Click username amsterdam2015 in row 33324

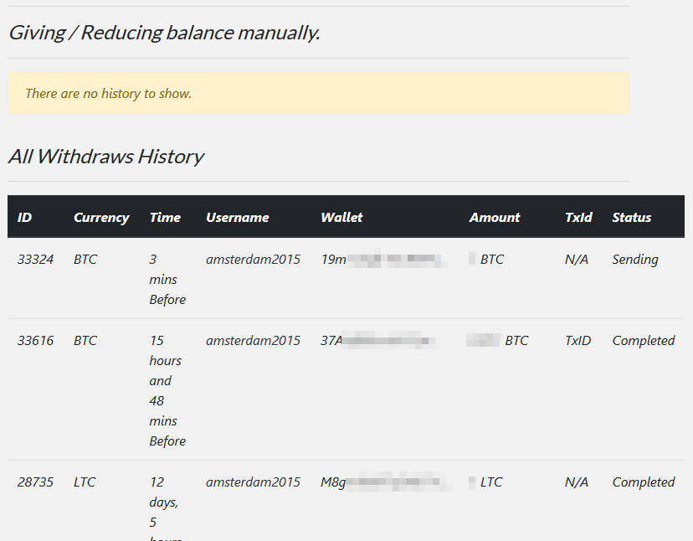coord(253,260)
